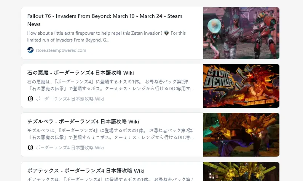
Task: Open the Fallout 76 robots thumbnail image
Action: pyautogui.click(x=241, y=33)
